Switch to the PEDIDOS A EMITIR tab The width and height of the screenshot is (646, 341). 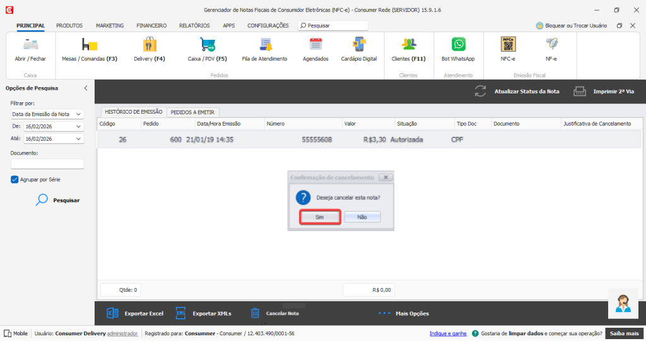point(192,112)
